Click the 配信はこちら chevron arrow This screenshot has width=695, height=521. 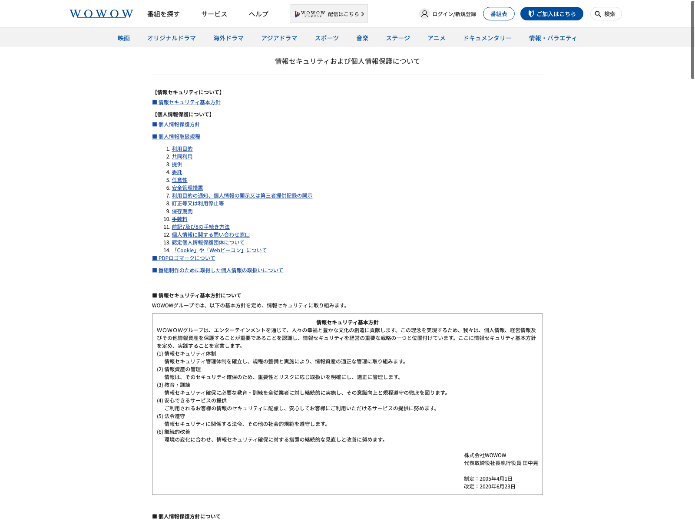click(x=363, y=14)
